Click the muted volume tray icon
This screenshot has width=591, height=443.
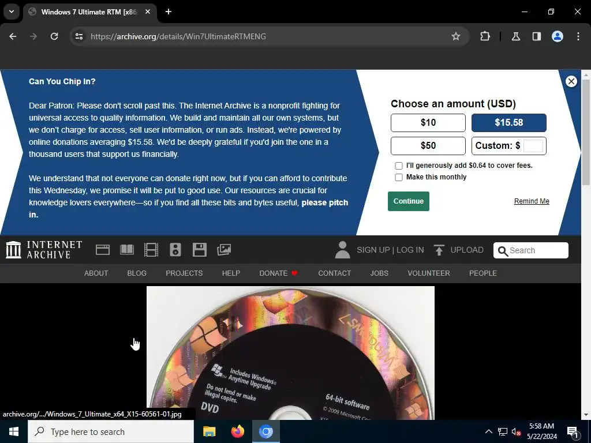tap(517, 432)
